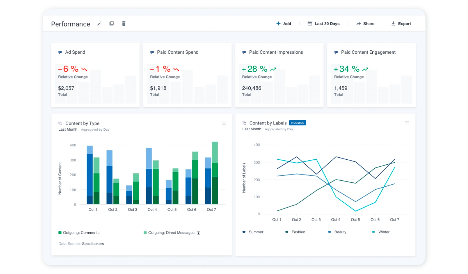Click the Socialbakers data source link
The width and height of the screenshot is (468, 274).
[x=93, y=244]
